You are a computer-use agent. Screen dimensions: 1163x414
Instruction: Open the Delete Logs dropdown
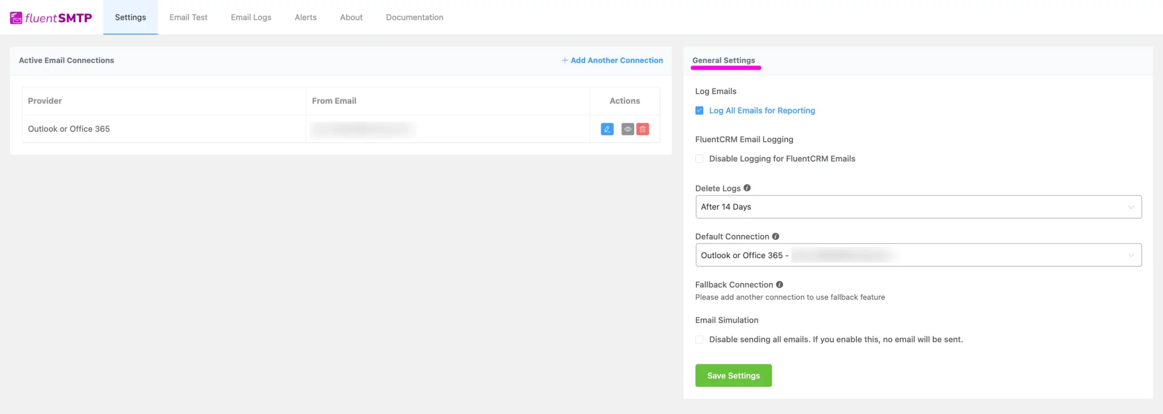point(918,207)
